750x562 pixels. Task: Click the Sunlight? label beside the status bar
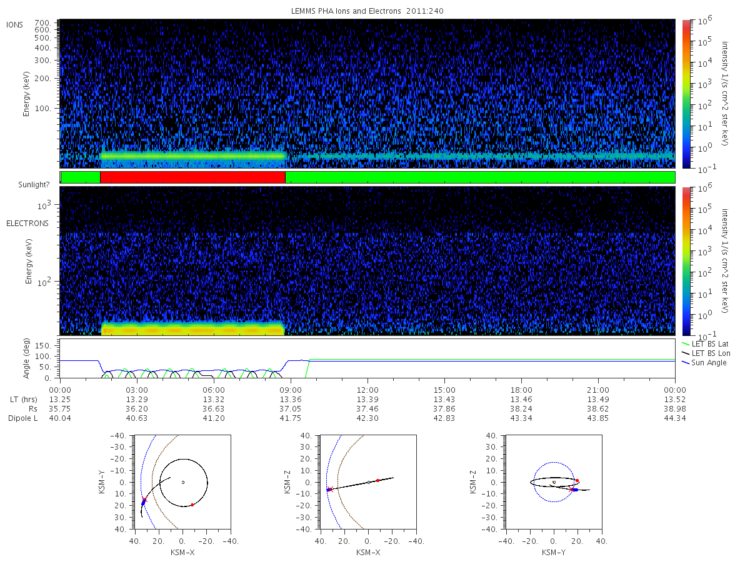34,185
